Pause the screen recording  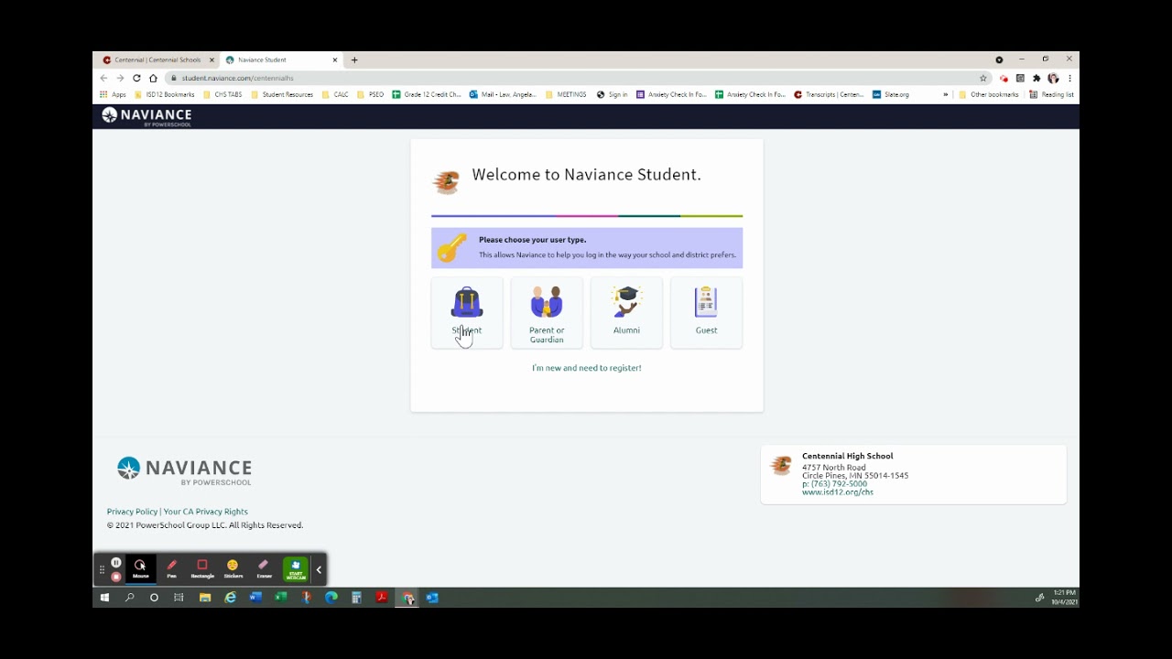click(x=116, y=562)
